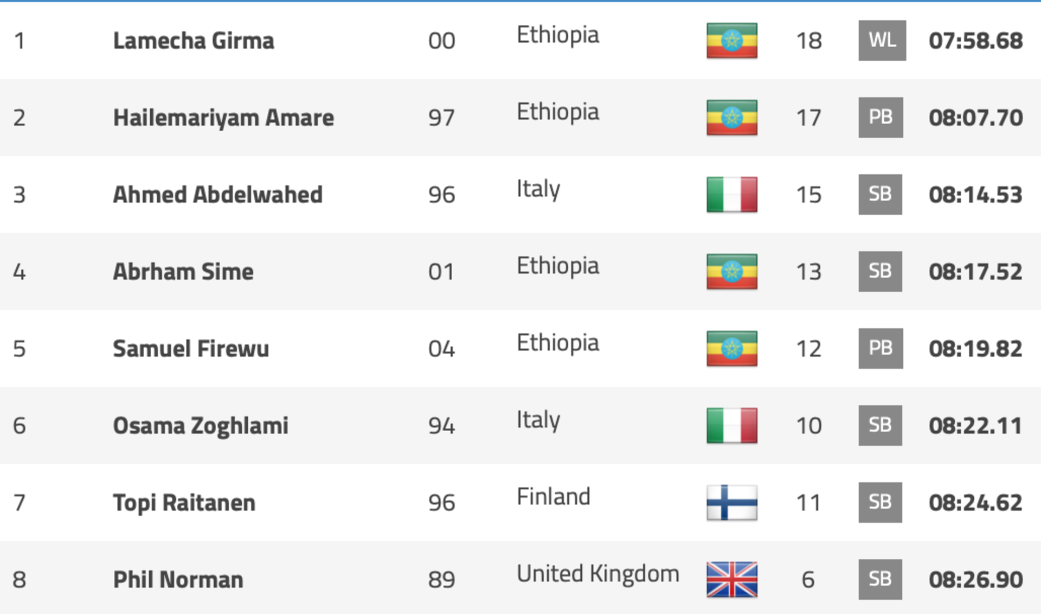Open Abrham Sime athlete entry
1041x614 pixels.
click(x=183, y=272)
